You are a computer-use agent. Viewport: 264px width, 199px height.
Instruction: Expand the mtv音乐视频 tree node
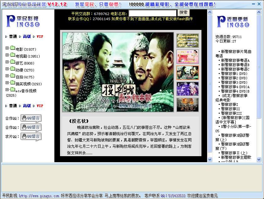7,89
